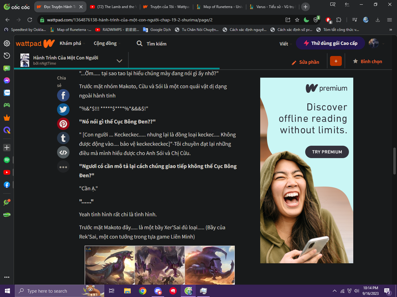Click the Wattpad search magnifier icon
The width and height of the screenshot is (397, 297).
coord(140,43)
